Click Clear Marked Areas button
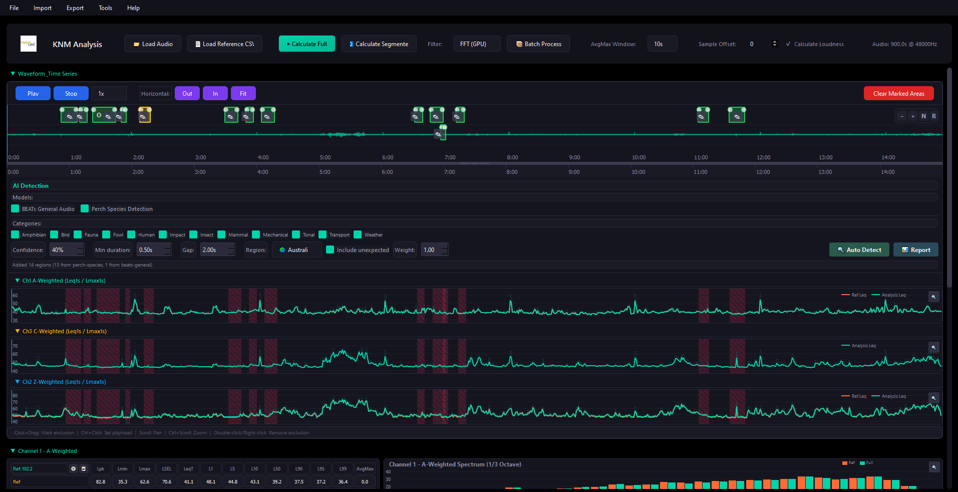 click(898, 94)
